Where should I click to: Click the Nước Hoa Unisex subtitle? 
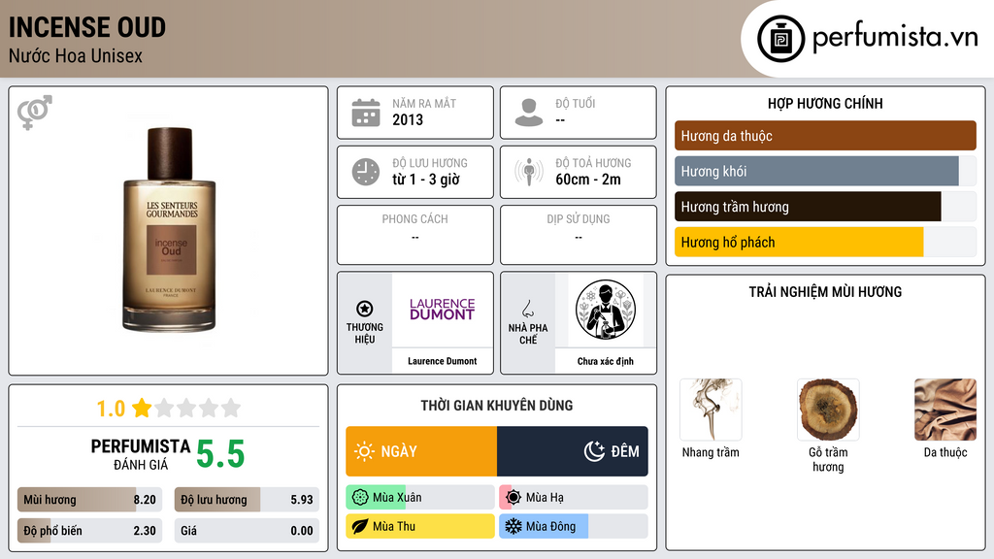(76, 55)
